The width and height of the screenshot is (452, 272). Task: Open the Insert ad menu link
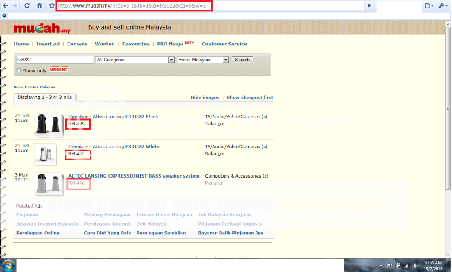(48, 44)
